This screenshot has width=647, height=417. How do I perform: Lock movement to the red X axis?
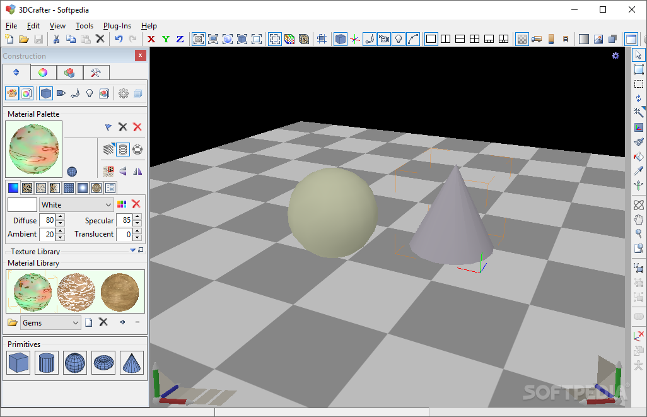pyautogui.click(x=151, y=39)
